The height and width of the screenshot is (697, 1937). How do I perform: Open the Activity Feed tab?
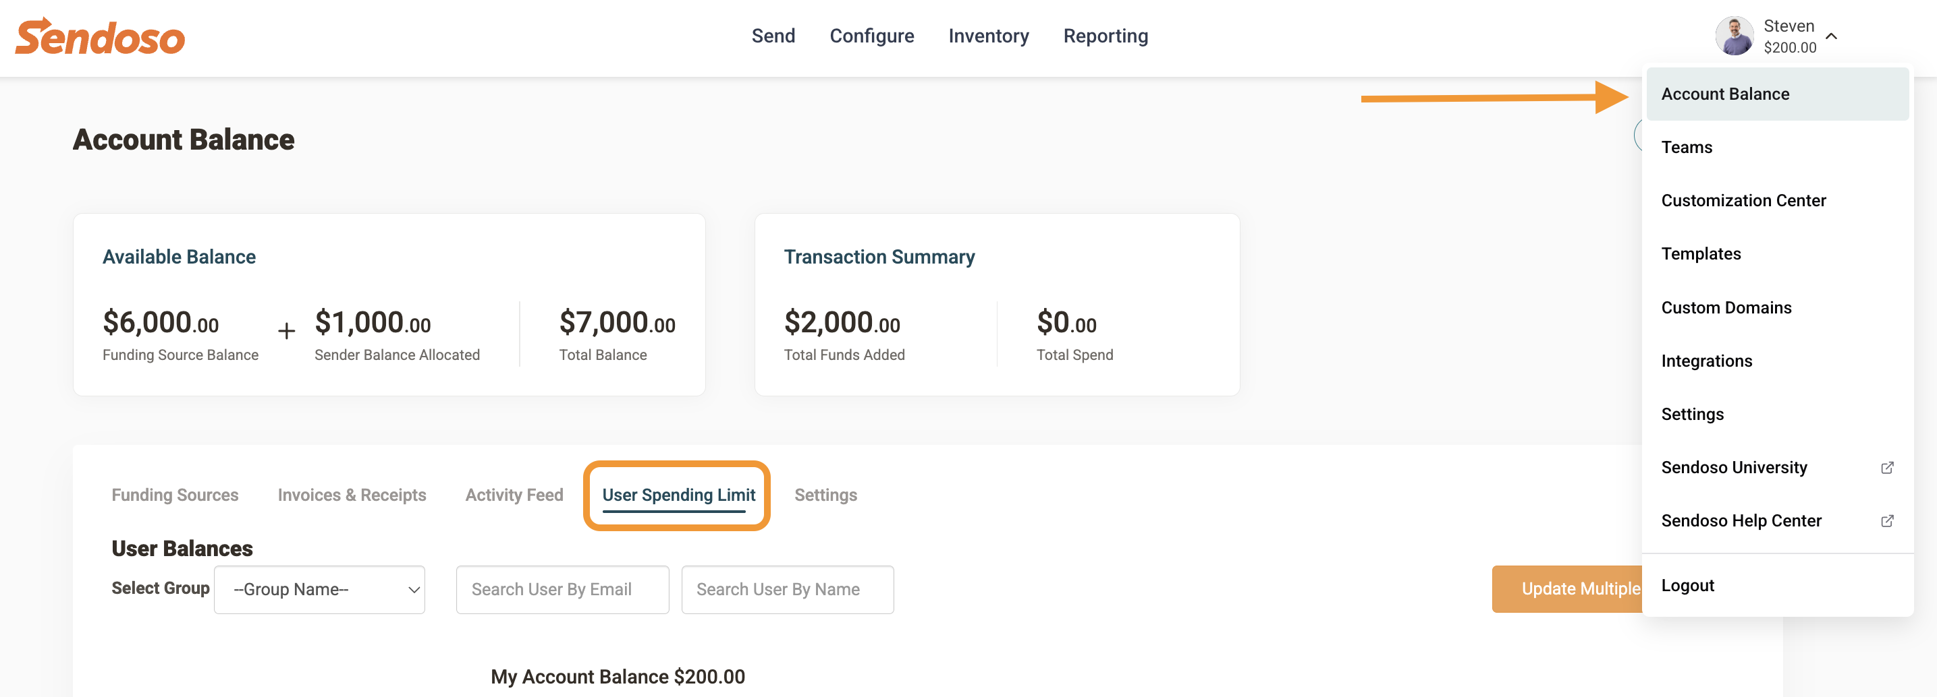point(514,495)
